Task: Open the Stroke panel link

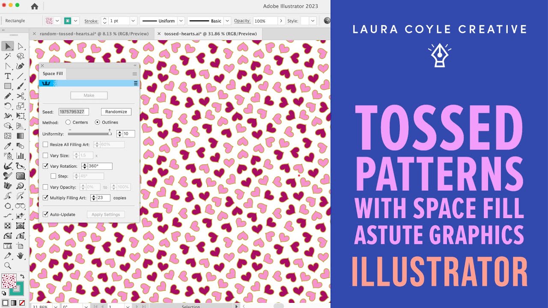Action: pyautogui.click(x=91, y=21)
